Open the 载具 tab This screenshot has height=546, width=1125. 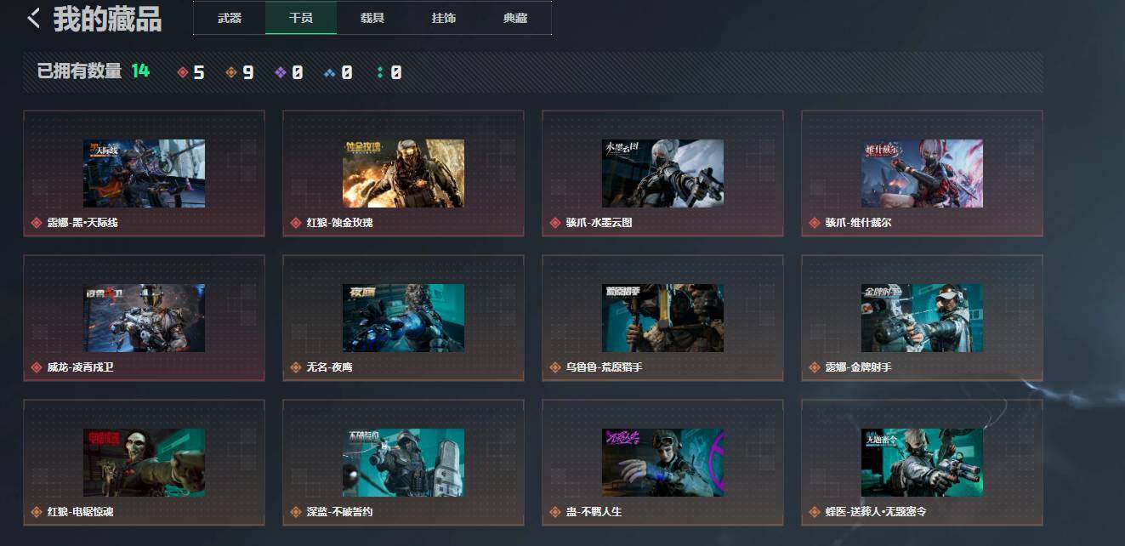point(372,18)
